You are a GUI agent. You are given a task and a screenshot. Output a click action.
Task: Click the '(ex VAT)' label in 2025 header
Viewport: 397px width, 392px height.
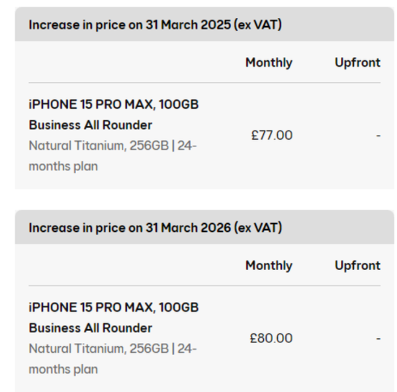[257, 25]
